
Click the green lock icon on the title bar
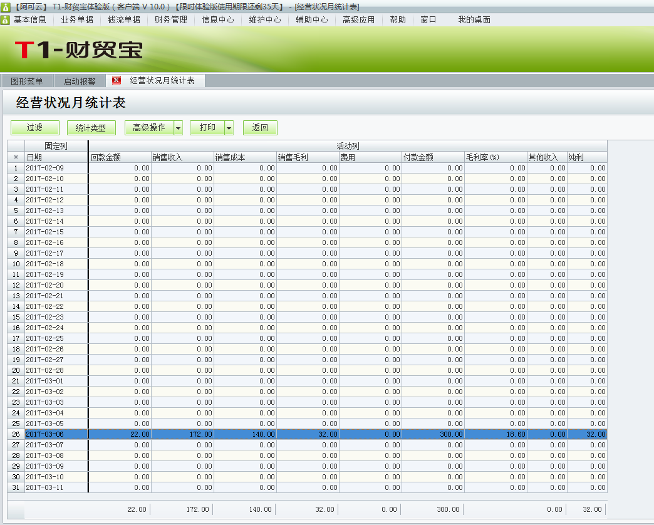[x=6, y=6]
